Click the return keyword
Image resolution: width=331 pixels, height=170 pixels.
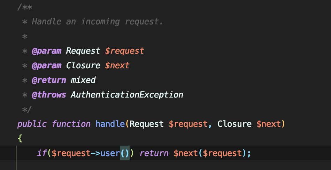point(154,153)
